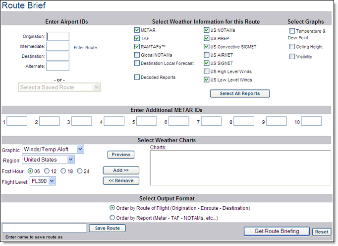Click the Add >> button
This screenshot has width=338, height=246.
[x=121, y=170]
